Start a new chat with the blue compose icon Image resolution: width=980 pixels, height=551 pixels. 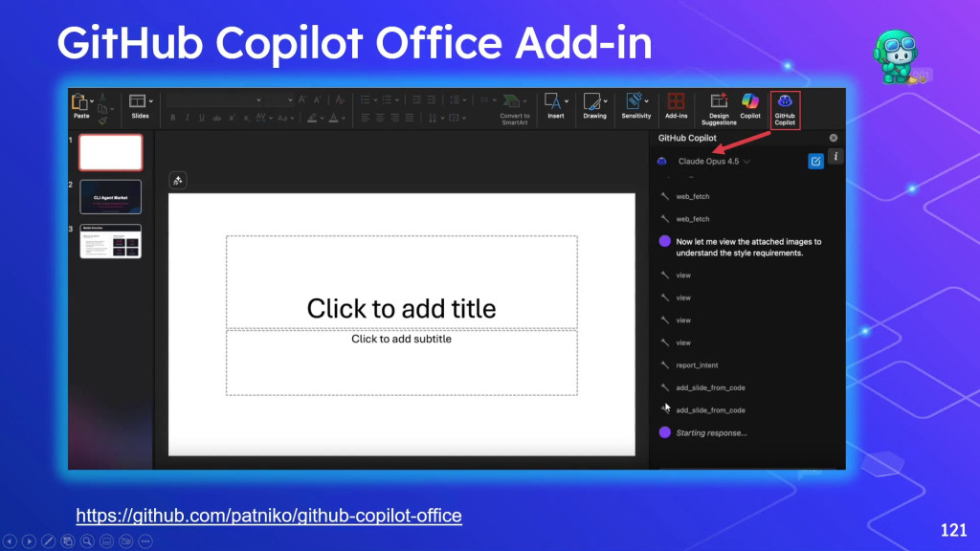click(815, 161)
